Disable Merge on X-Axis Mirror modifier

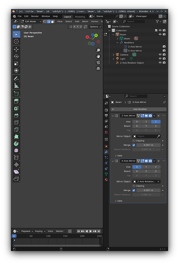[134, 190]
